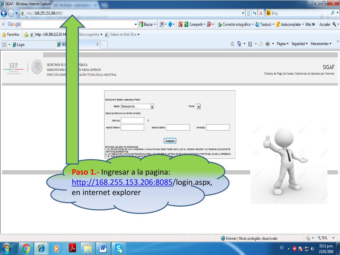This screenshot has width=340, height=255.
Task: Open the recent pages dropdown arrow
Action: (17, 13)
